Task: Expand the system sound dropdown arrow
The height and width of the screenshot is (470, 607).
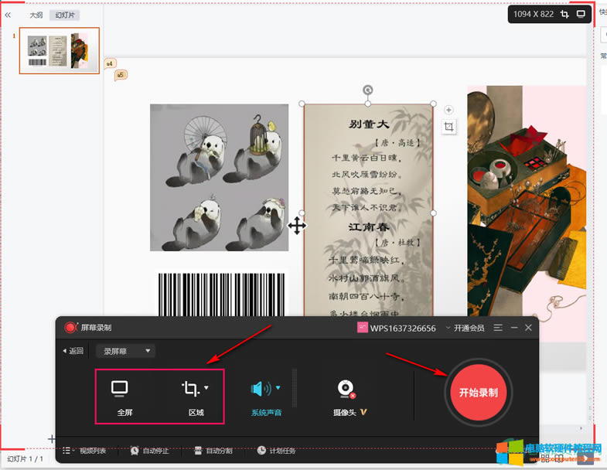Action: [x=278, y=387]
